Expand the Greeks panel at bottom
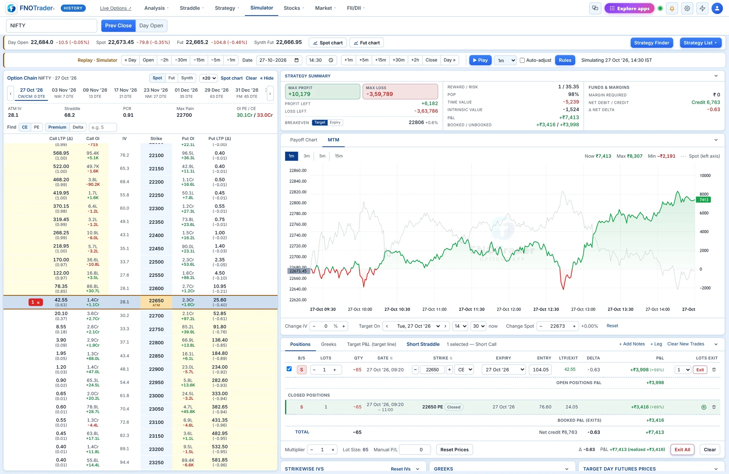Image resolution: width=729 pixels, height=474 pixels. [566, 469]
